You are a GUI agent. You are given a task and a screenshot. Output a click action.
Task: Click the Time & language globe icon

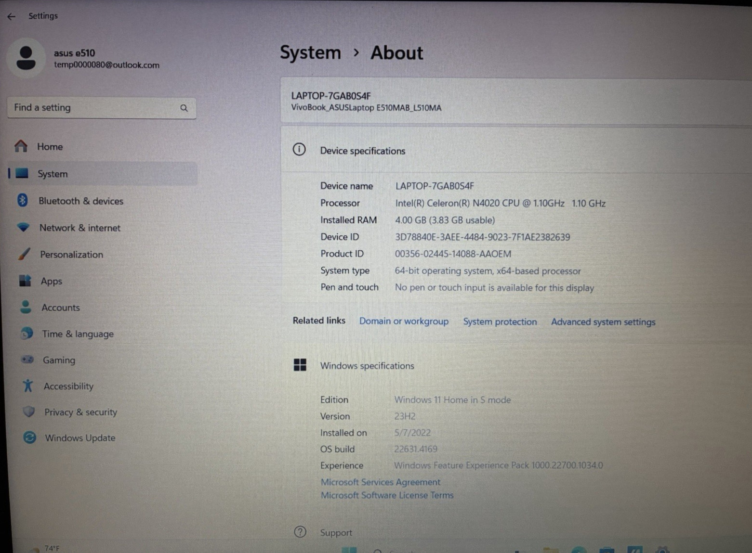pos(27,333)
